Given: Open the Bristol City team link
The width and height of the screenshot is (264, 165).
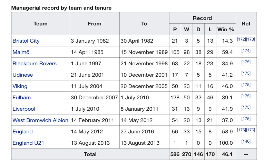Looking at the screenshot, I should (26, 41).
